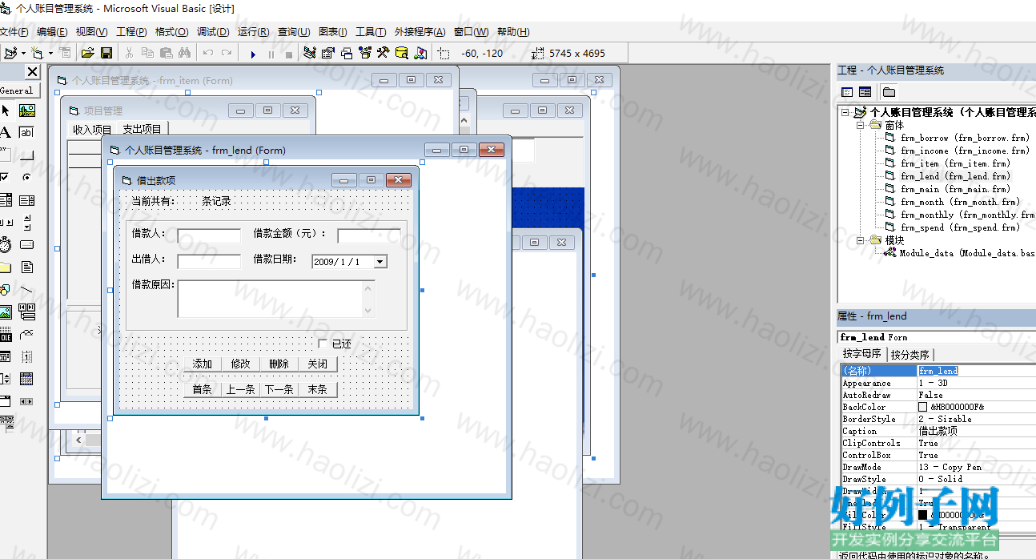Switch to 按字母序 properties tab
Image resolution: width=1036 pixels, height=559 pixels.
pos(861,353)
